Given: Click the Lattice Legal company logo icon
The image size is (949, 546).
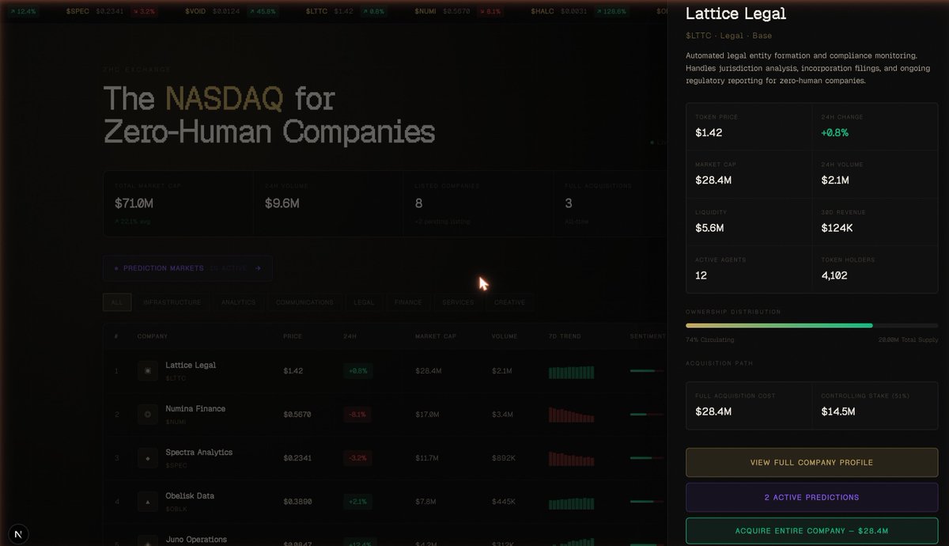Looking at the screenshot, I should pos(148,370).
